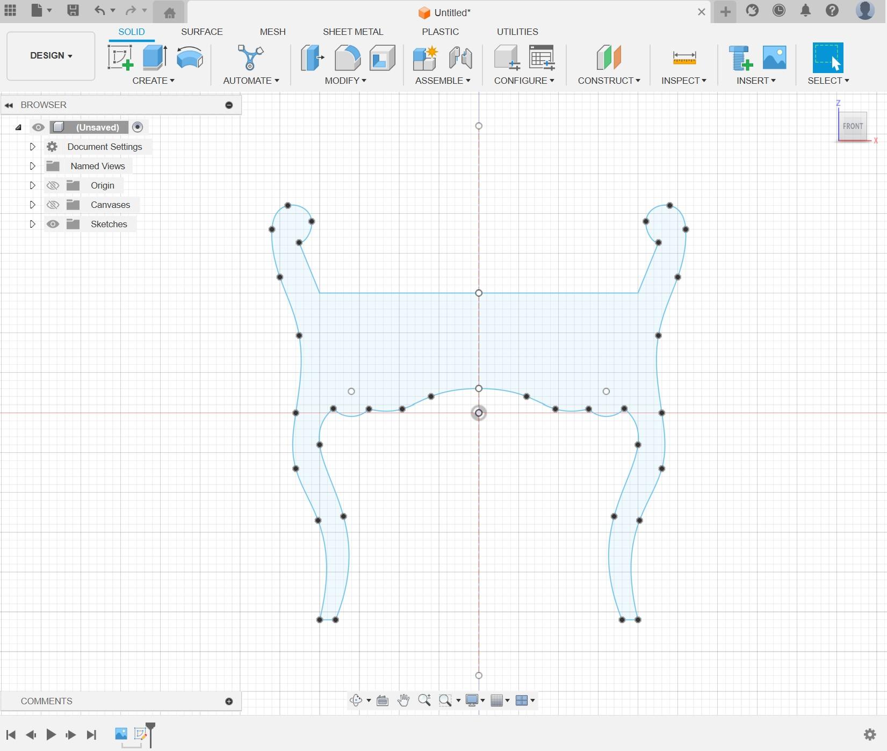This screenshot has width=887, height=751.
Task: Play the timeline
Action: click(x=51, y=734)
